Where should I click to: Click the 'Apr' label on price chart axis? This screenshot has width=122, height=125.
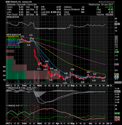[57, 86]
